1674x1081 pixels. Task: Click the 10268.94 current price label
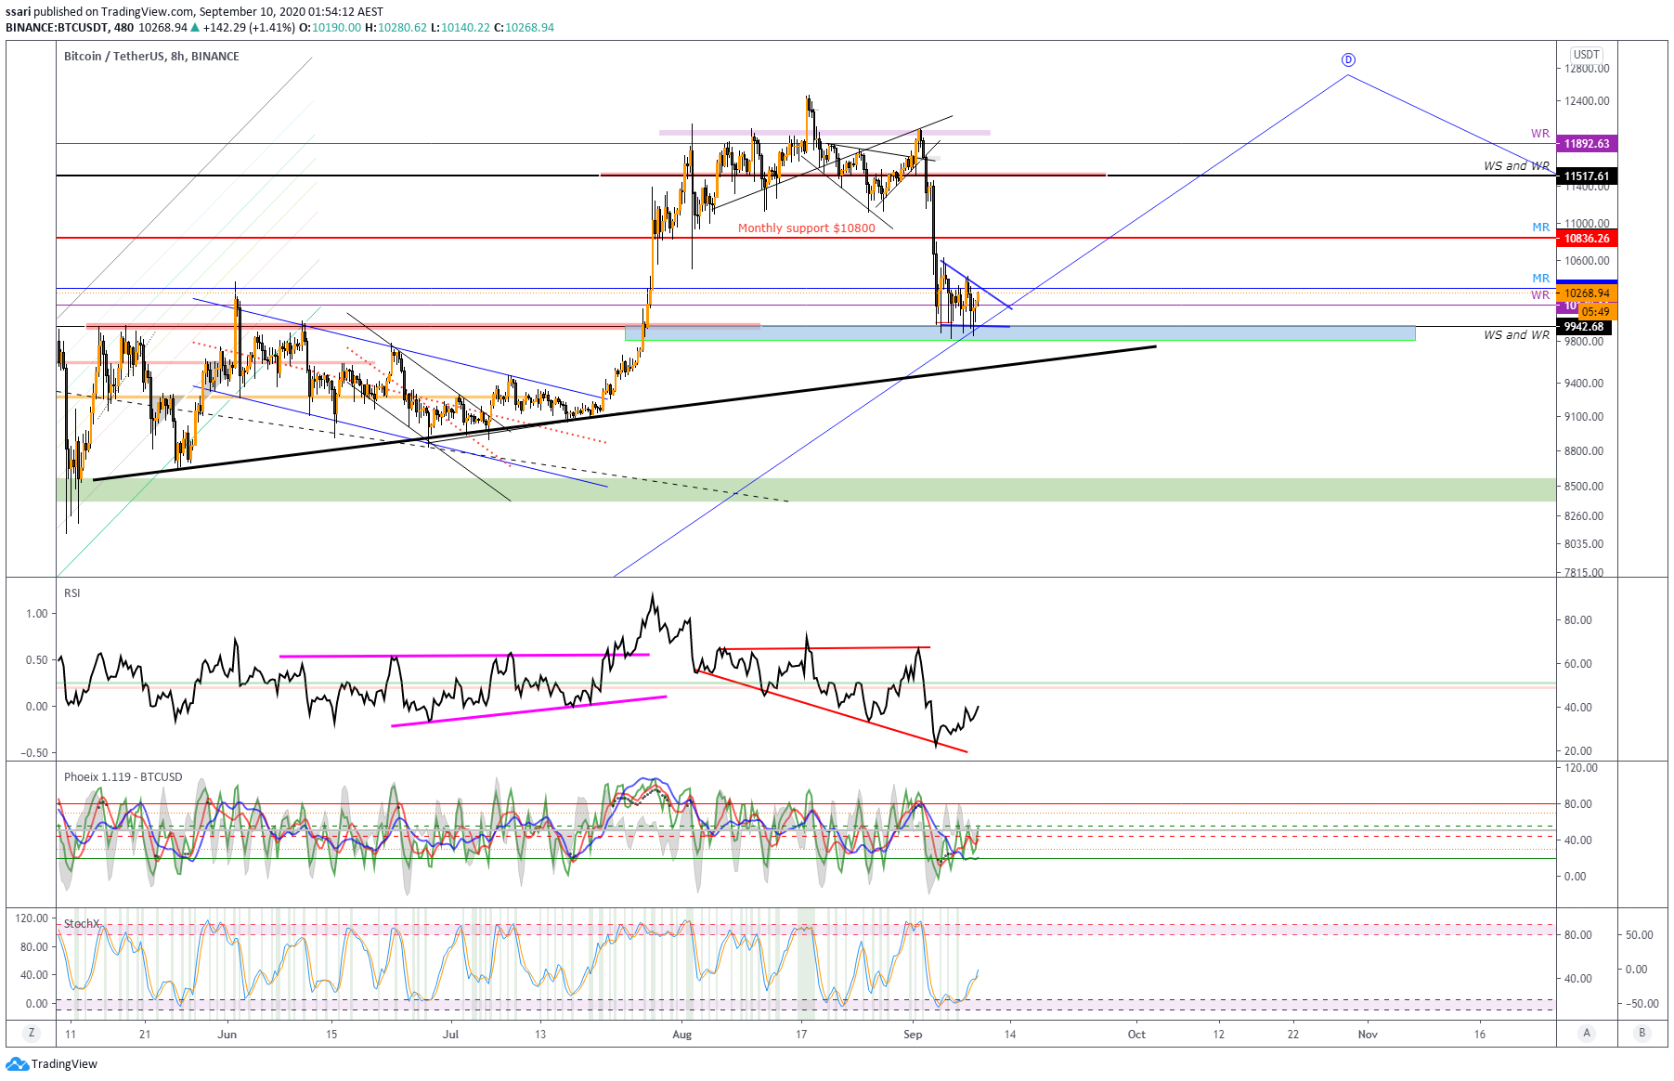(1587, 293)
